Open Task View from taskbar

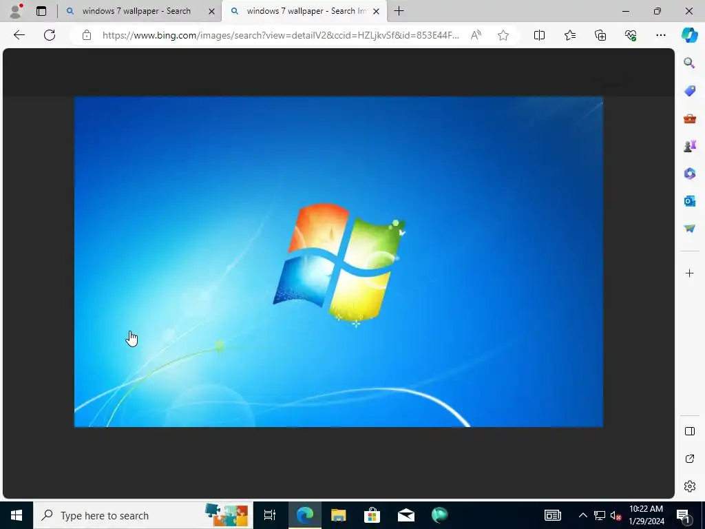point(269,515)
